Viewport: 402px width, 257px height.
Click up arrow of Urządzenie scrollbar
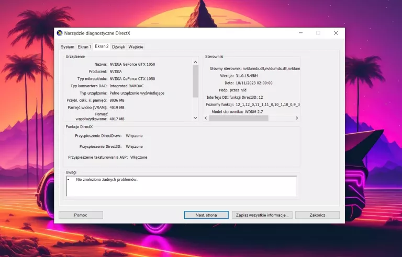tap(195, 62)
